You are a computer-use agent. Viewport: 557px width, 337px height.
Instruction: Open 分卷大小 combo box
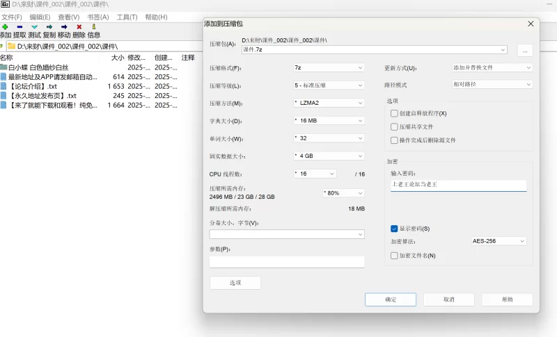pos(287,234)
